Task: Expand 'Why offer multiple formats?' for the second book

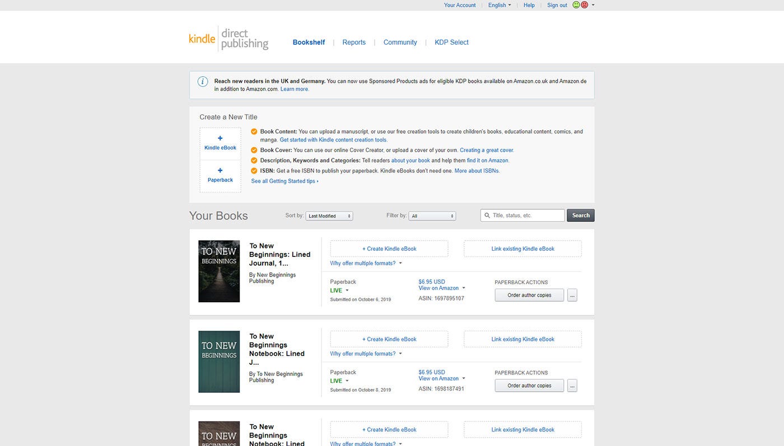Action: click(x=366, y=354)
